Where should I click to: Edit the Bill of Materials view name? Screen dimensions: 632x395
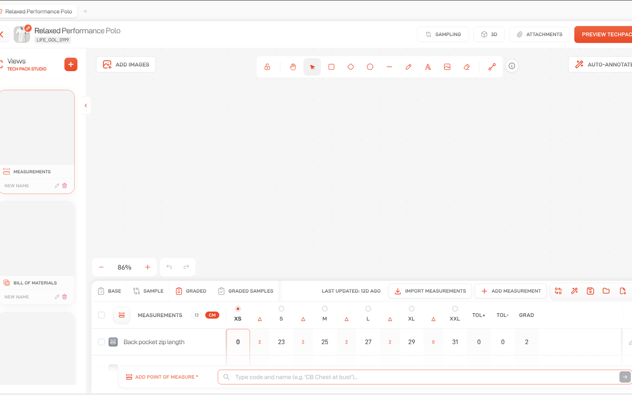57,297
